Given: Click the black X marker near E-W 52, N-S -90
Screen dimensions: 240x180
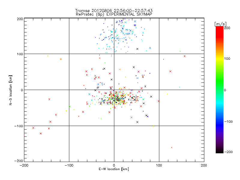Looking at the screenshot, I should pos(137,122).
